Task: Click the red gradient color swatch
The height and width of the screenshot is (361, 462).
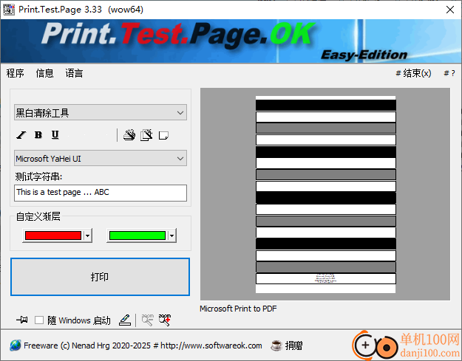Action: click(53, 235)
